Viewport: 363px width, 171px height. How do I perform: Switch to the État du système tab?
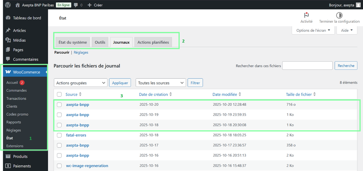(x=73, y=42)
